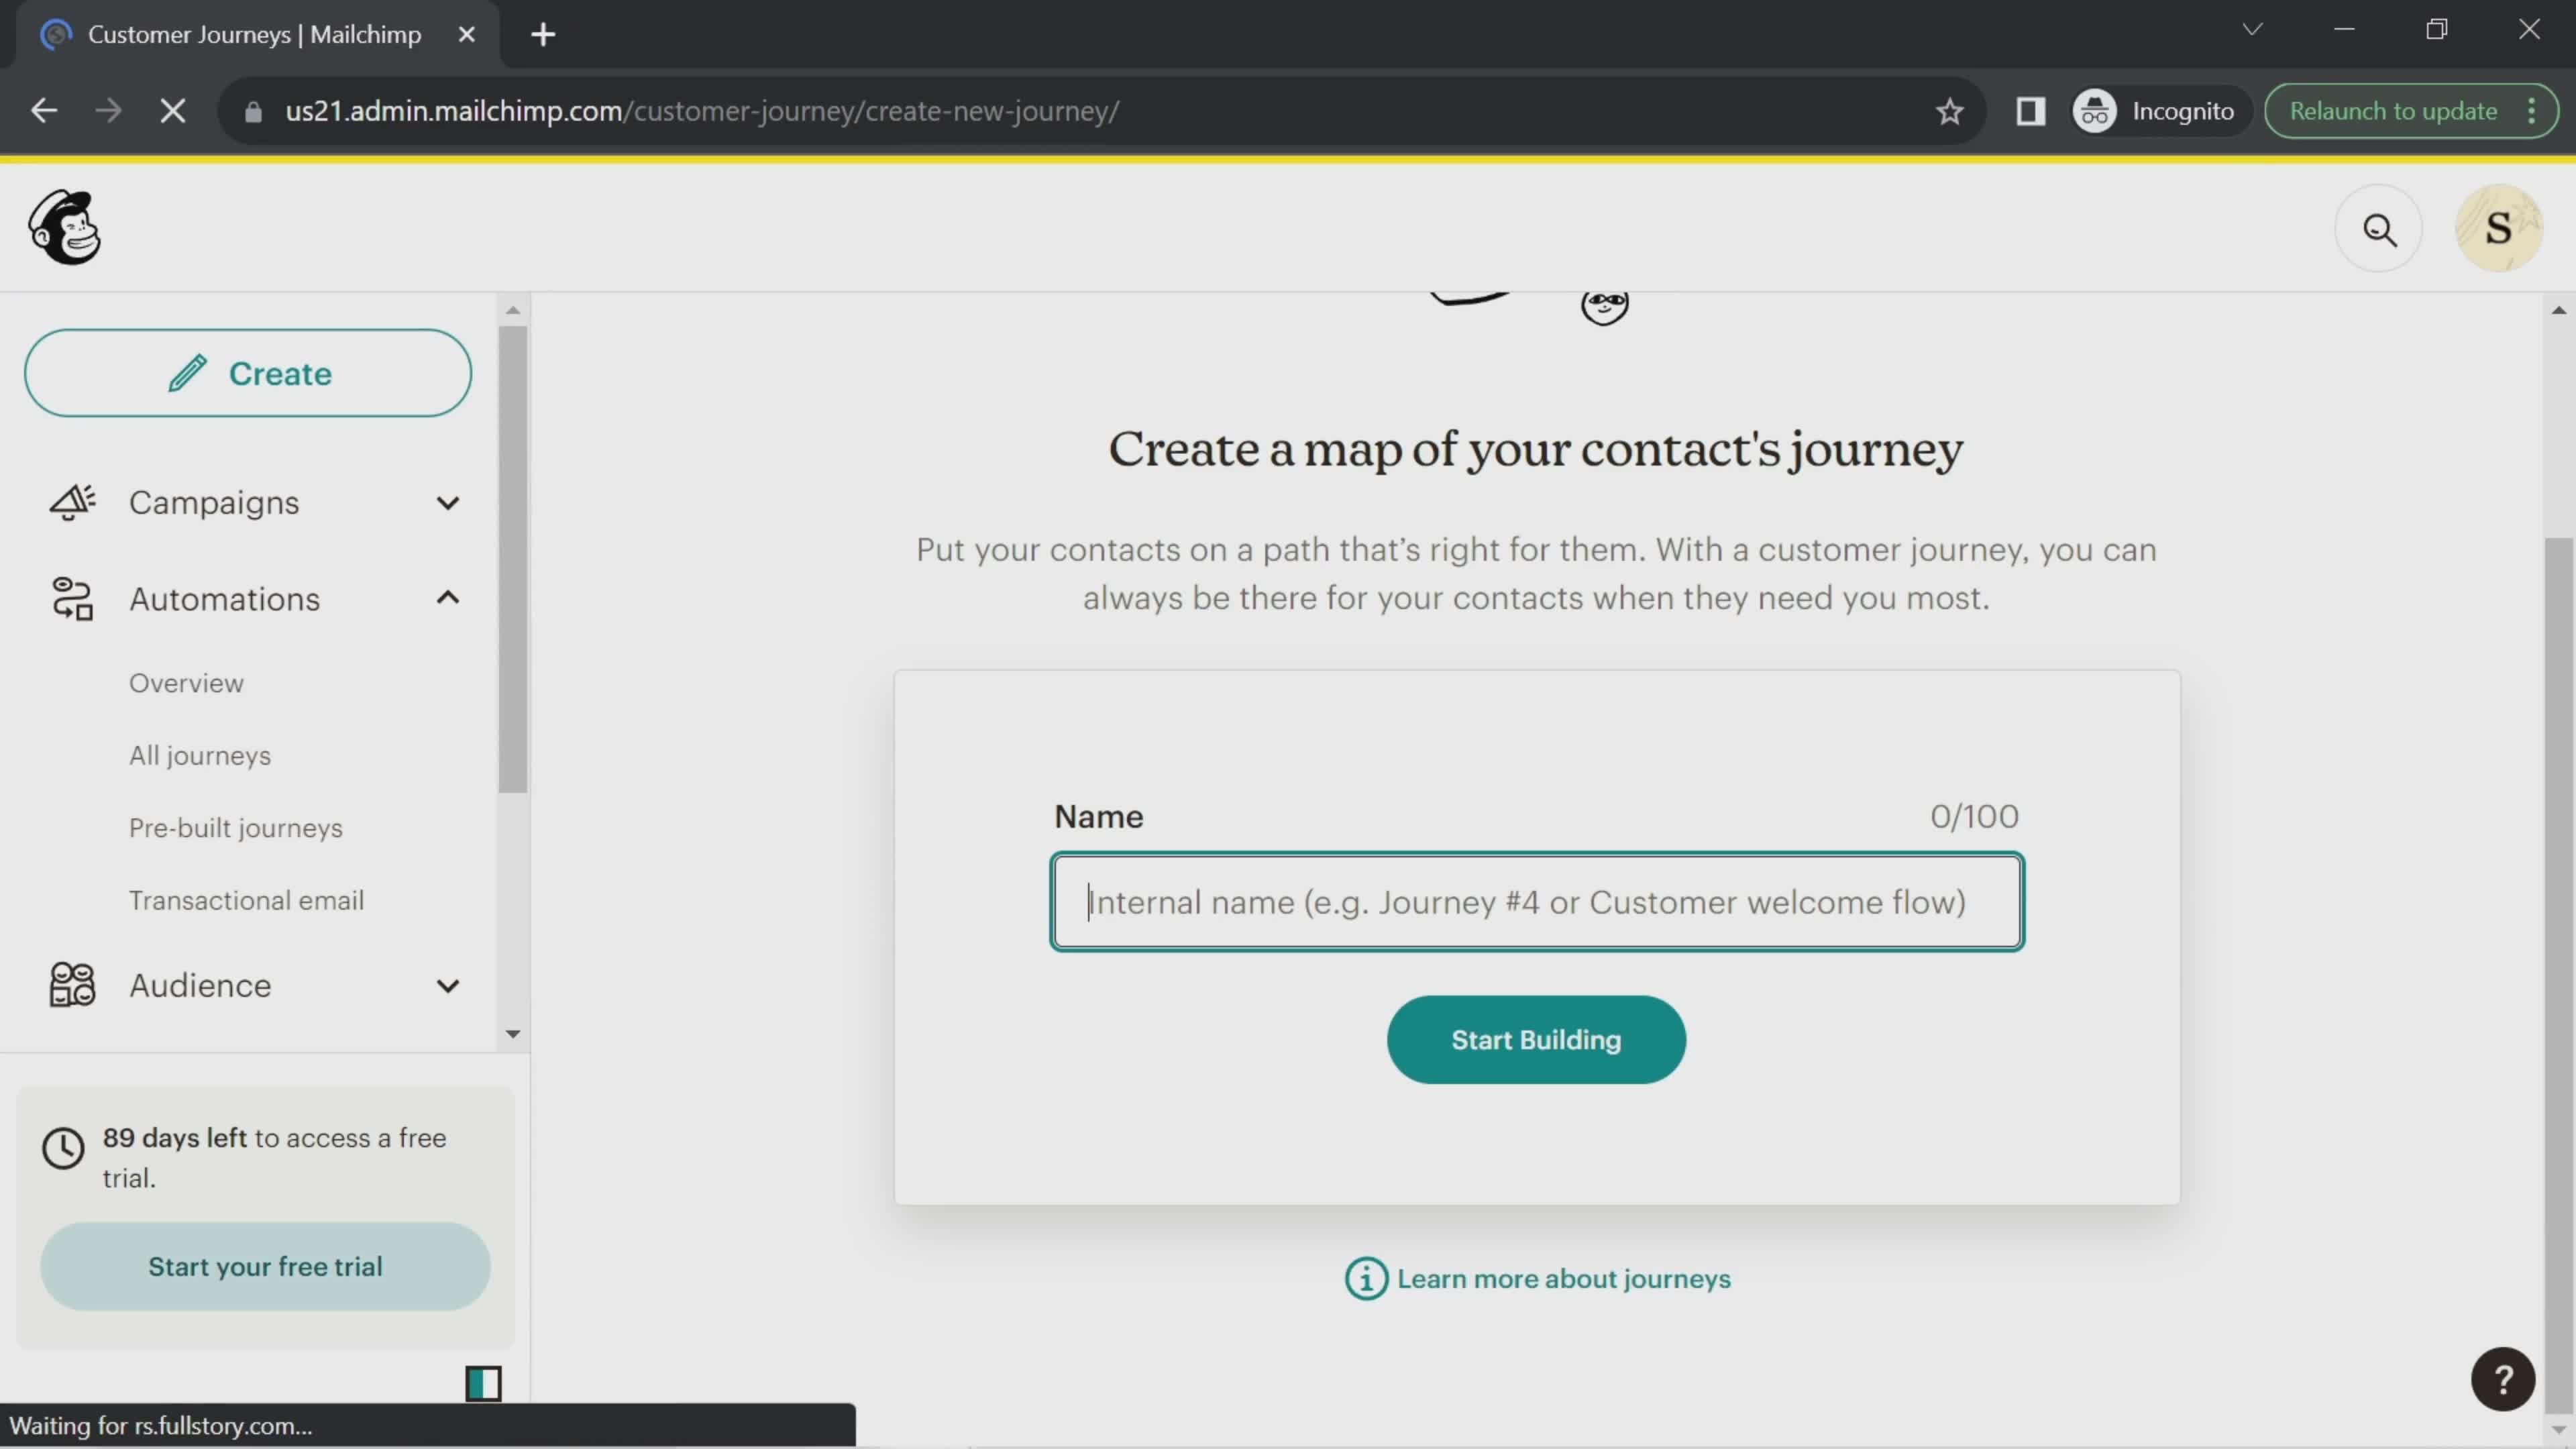Expand the Audience section dropdown

(x=447, y=985)
